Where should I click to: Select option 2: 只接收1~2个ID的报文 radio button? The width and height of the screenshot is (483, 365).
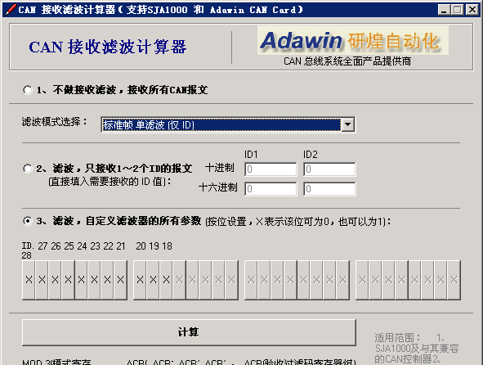pos(28,169)
